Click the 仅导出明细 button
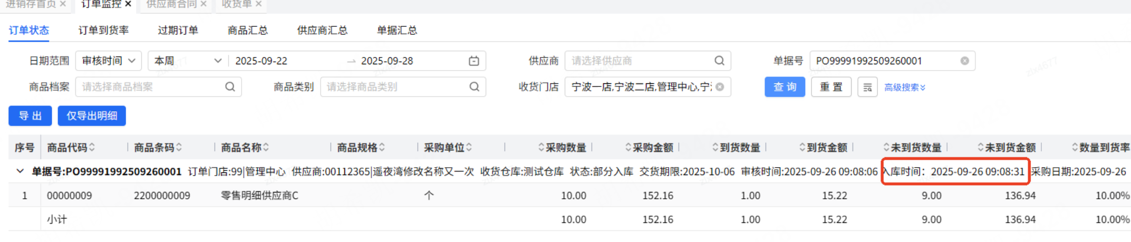 click(x=92, y=116)
